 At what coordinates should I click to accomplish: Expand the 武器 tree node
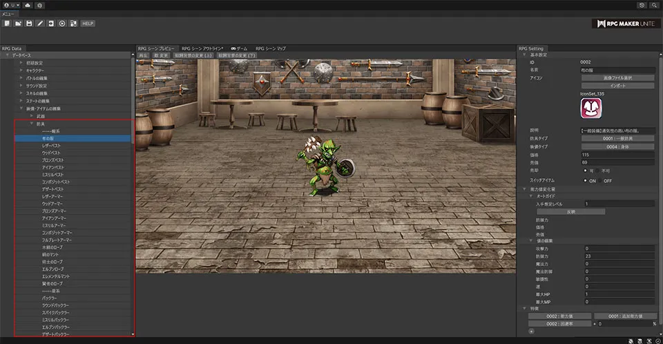click(x=31, y=116)
